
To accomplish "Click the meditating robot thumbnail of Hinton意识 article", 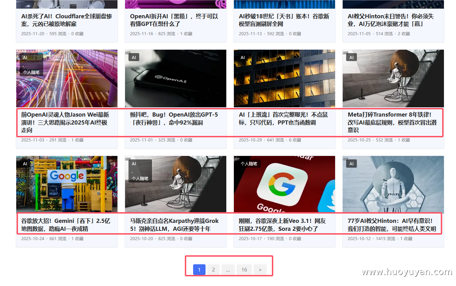I will pyautogui.click(x=393, y=185).
